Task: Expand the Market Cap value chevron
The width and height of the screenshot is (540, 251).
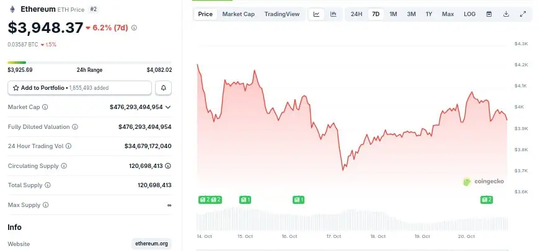Action: pyautogui.click(x=168, y=107)
